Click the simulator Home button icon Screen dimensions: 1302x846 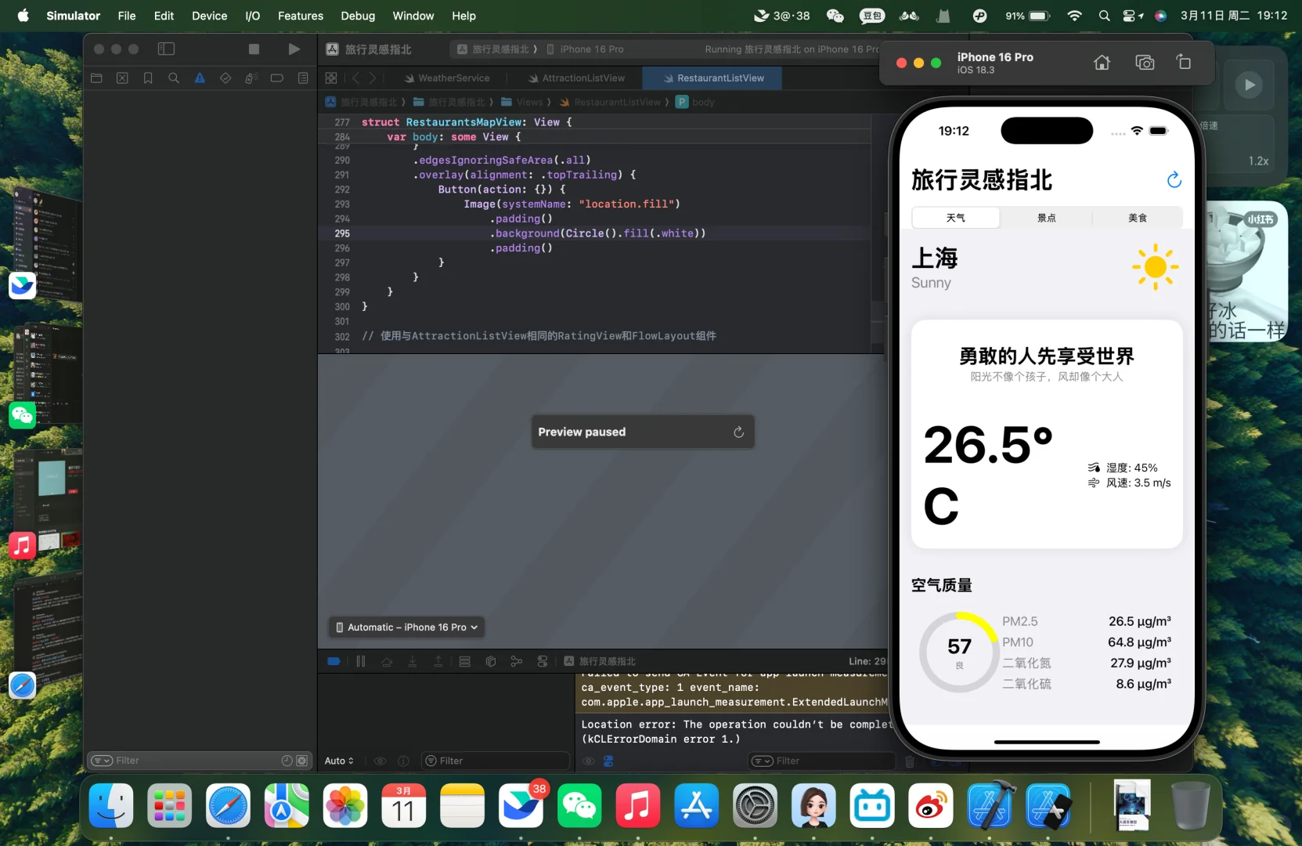(1102, 63)
